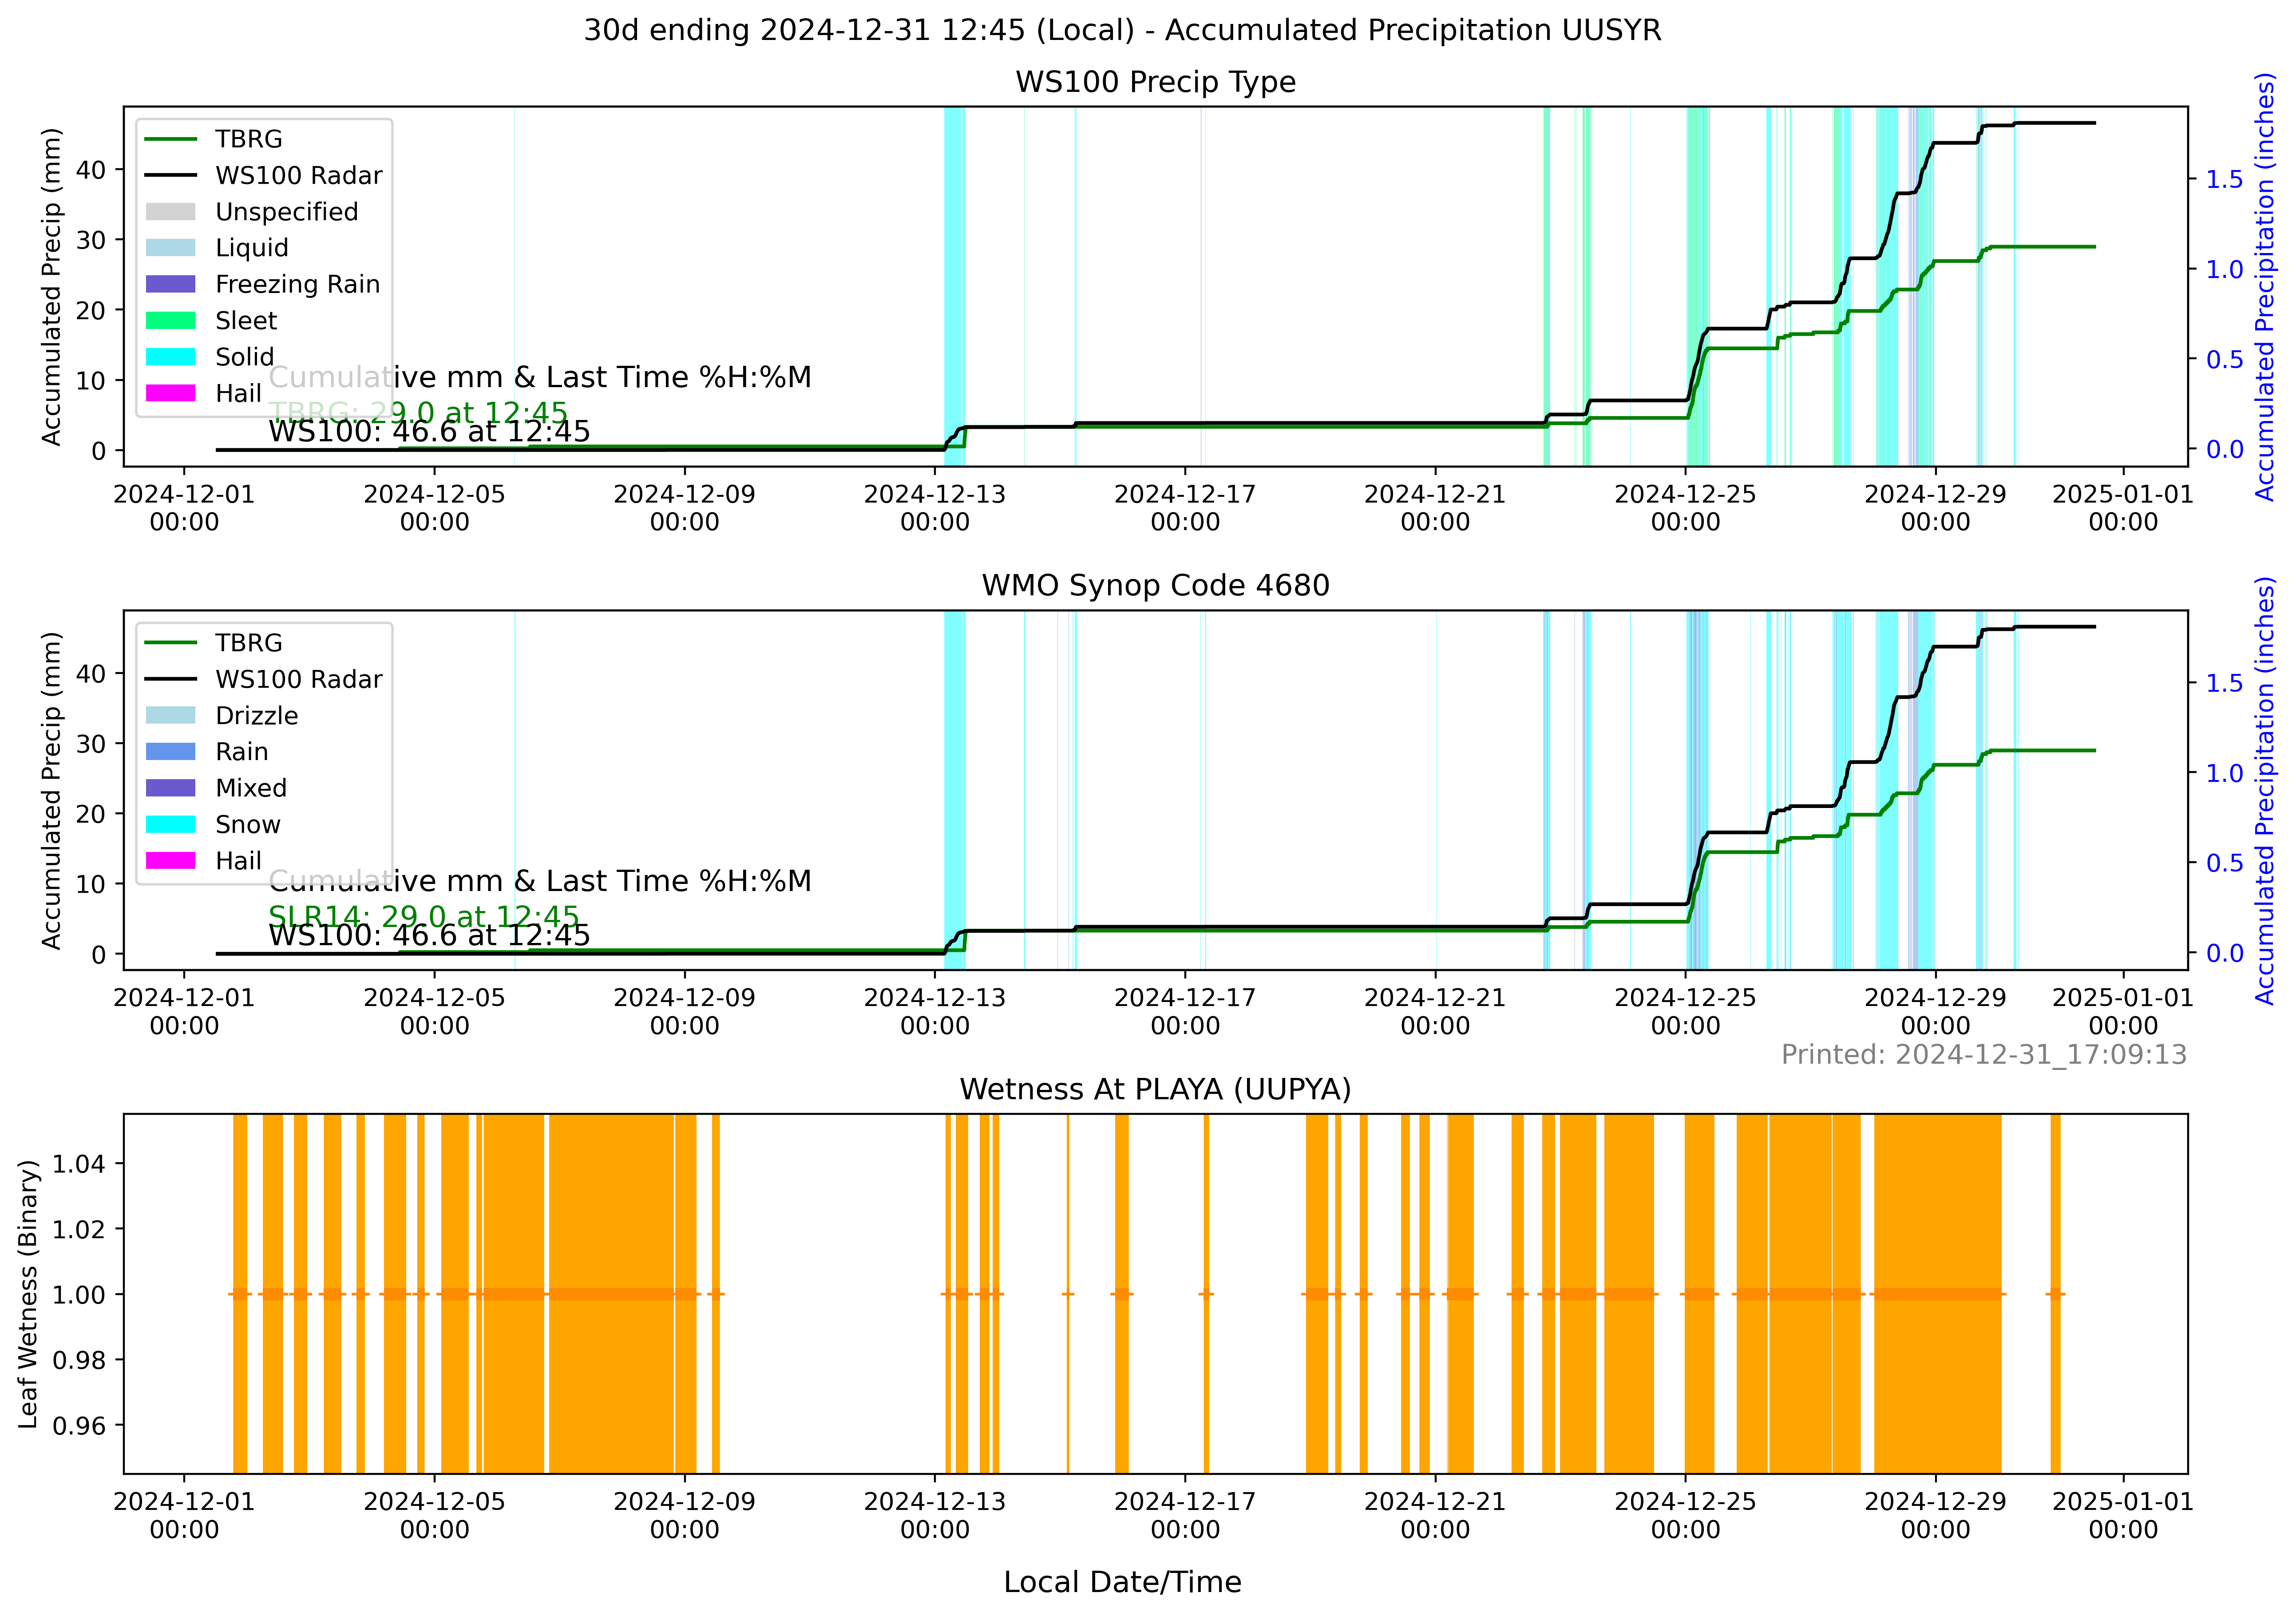Screen dimensions: 2296x1616
Task: Click the purple Freezing Rain legend swatch
Action: click(x=170, y=284)
